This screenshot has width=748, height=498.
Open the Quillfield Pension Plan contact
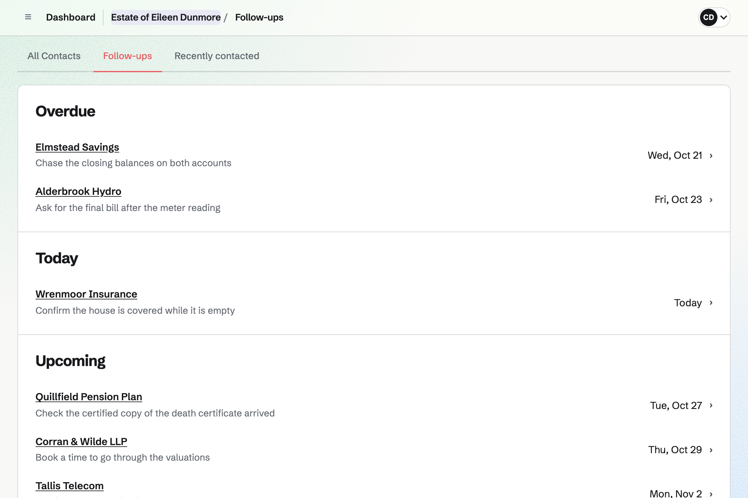[x=89, y=397]
